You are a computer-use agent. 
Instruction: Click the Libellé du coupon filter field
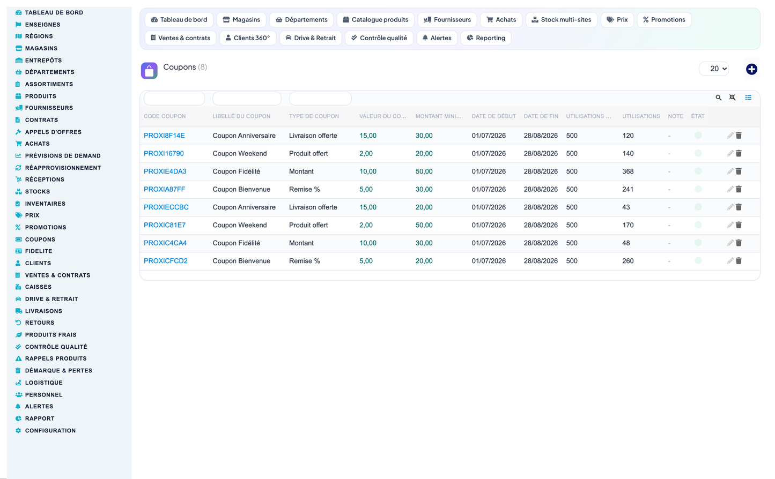[247, 99]
